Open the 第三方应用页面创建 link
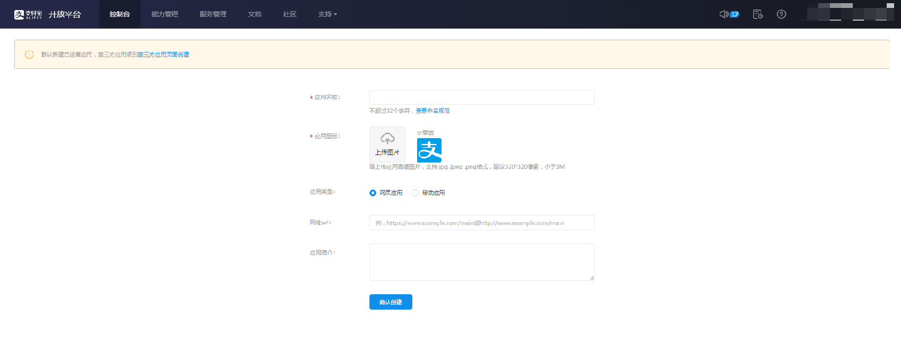 click(x=164, y=55)
